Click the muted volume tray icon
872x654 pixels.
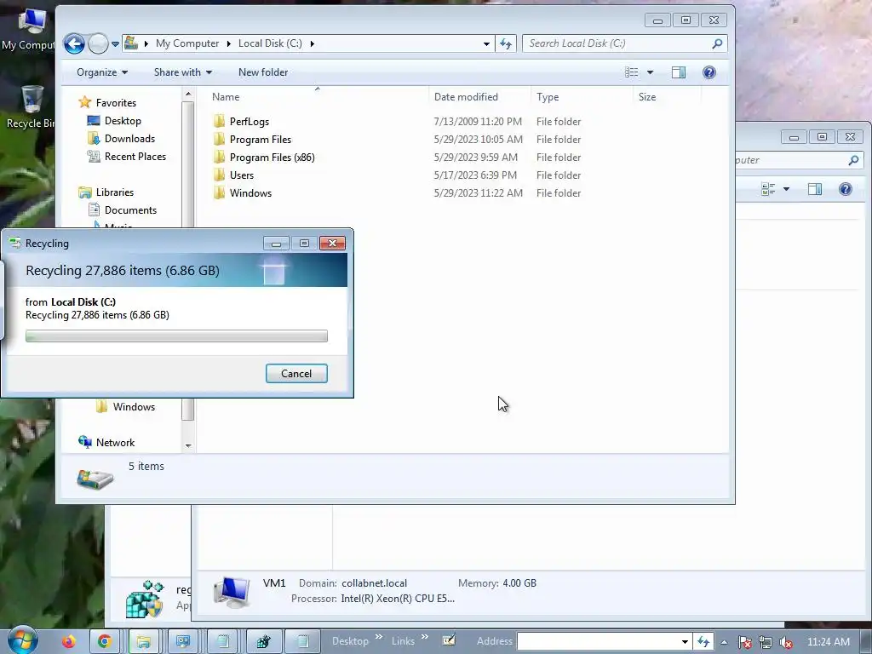click(786, 642)
